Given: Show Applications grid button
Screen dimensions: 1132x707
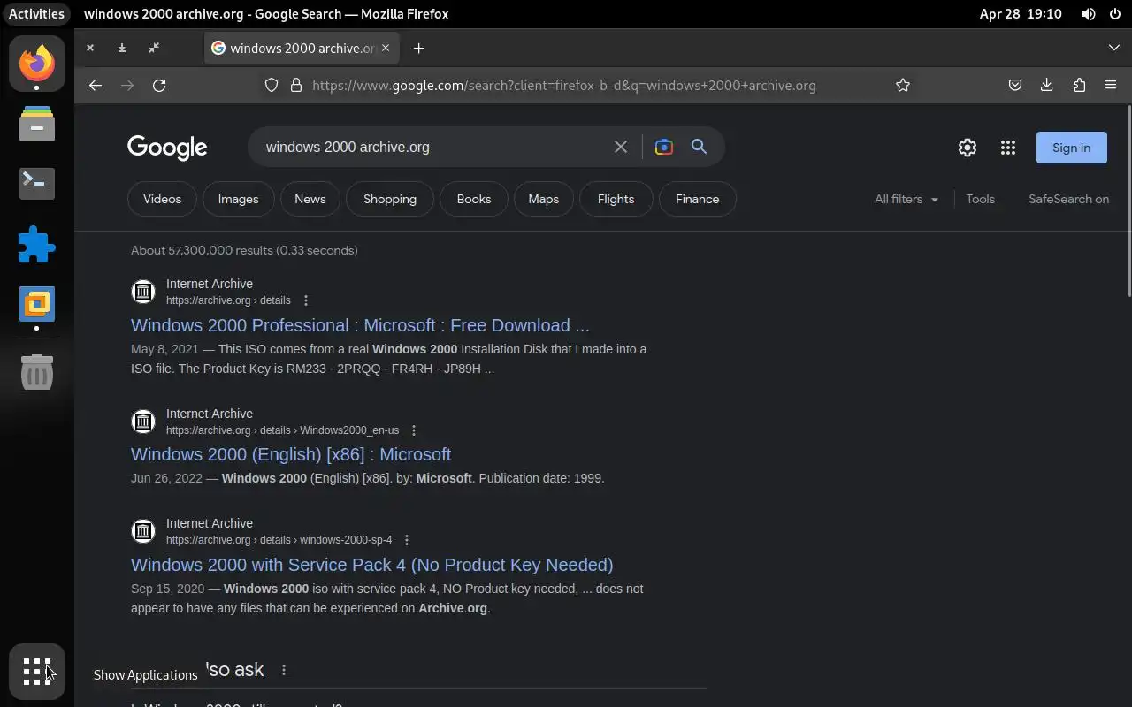Looking at the screenshot, I should (x=37, y=672).
